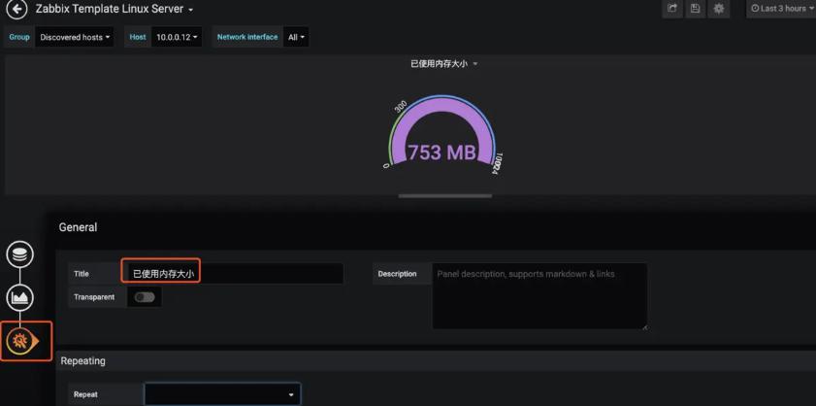Open the Queries database tab icon
Image resolution: width=816 pixels, height=406 pixels.
click(x=19, y=254)
